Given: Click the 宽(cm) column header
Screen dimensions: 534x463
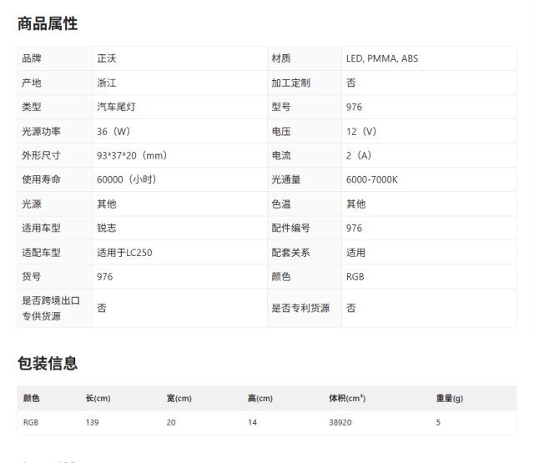Looking at the screenshot, I should [x=179, y=398].
